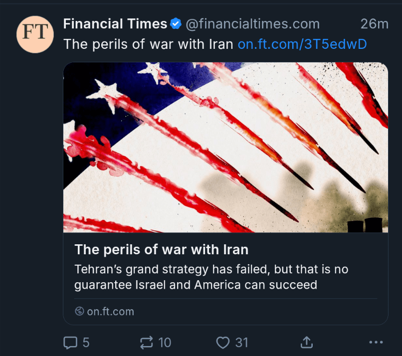Open the Financial Times display name
This screenshot has width=402, height=356.
115,23
